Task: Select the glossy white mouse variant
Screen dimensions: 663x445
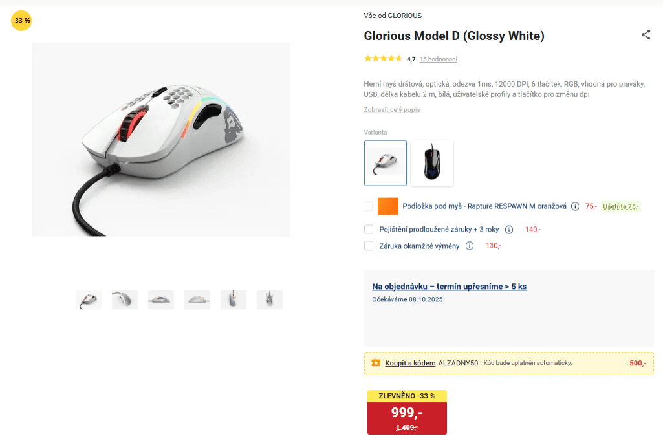Action: (386, 163)
